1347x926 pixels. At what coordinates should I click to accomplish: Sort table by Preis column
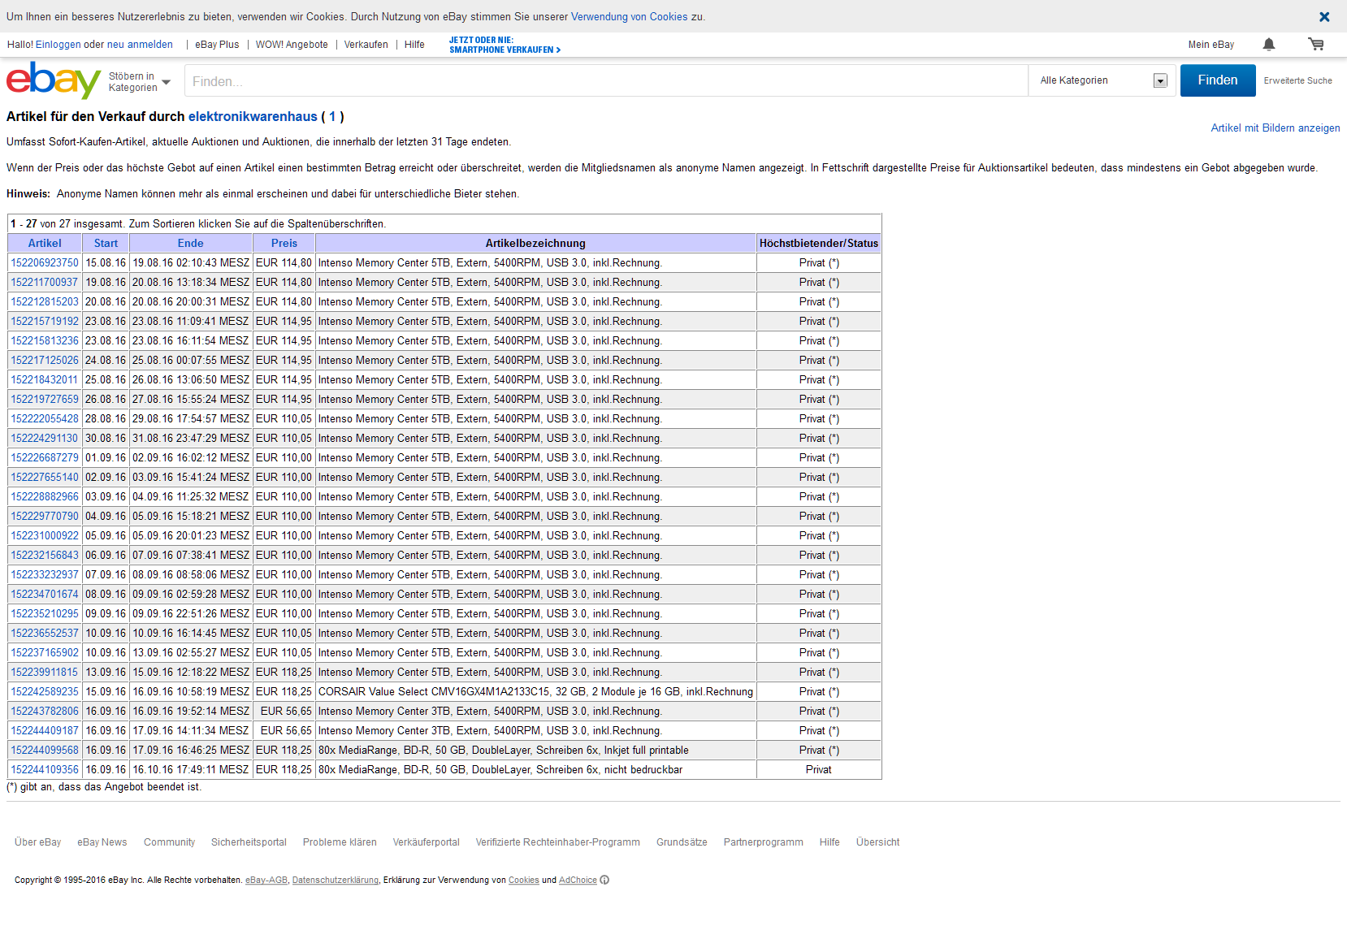tap(284, 243)
